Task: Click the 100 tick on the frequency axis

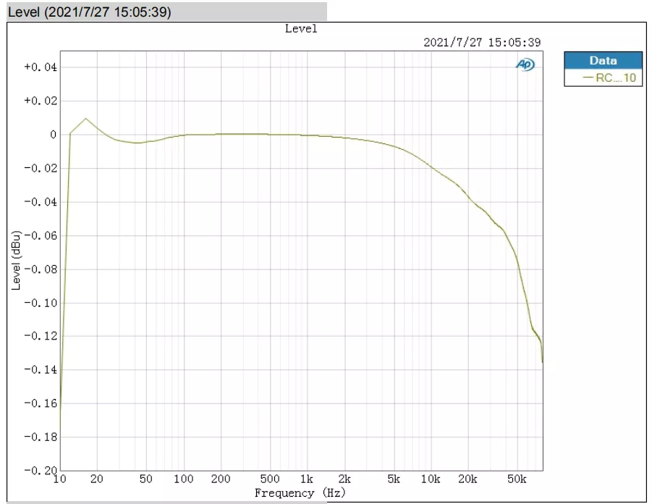Action: pos(184,479)
